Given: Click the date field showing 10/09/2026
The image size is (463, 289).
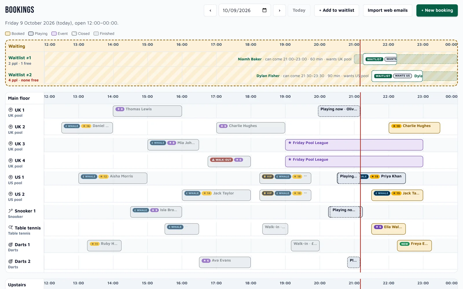Looking at the screenshot, I should click(245, 10).
